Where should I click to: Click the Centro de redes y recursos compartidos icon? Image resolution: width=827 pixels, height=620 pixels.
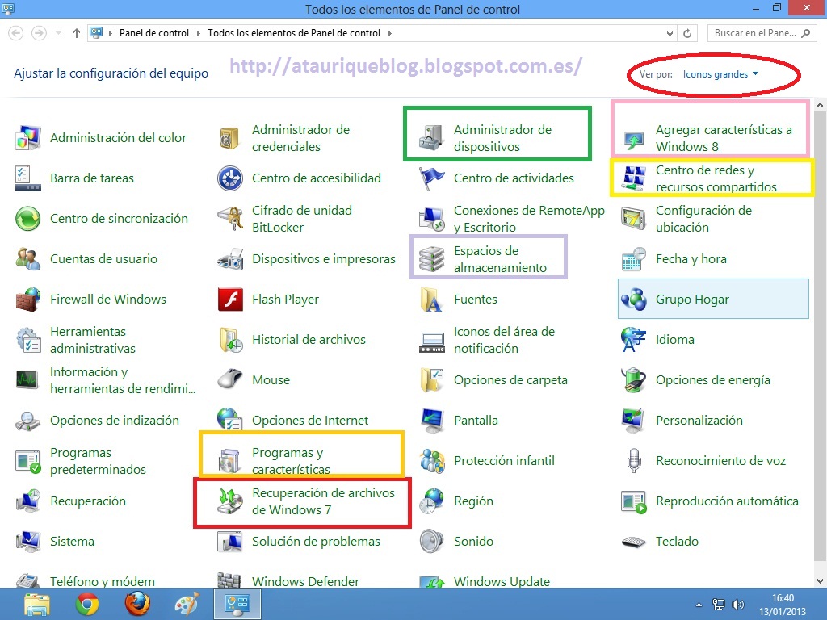pos(634,178)
